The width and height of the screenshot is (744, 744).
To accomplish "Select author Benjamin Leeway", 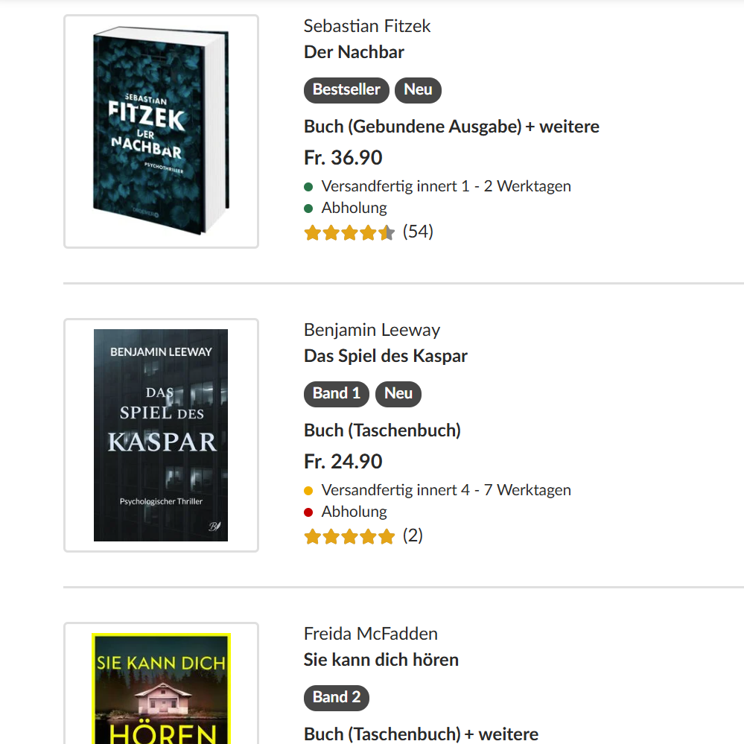I will coord(372,330).
